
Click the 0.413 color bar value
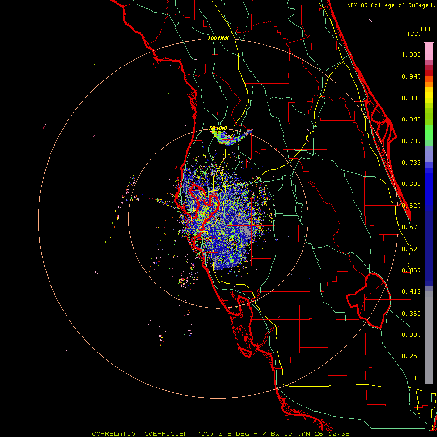tap(411, 292)
